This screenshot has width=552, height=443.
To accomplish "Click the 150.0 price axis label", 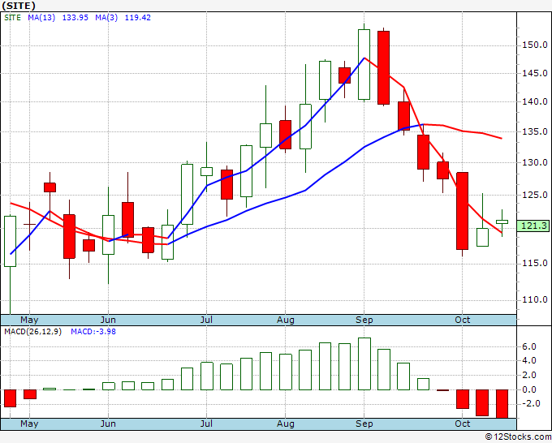I will (535, 45).
